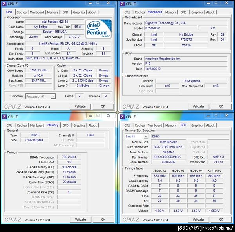The width and height of the screenshot is (235, 232).
Task: Click JEDEC #2 frequency 533 MHz
Action: tap(160, 176)
